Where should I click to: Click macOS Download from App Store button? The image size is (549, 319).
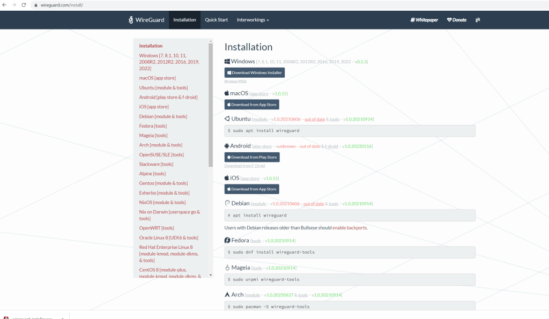click(252, 105)
